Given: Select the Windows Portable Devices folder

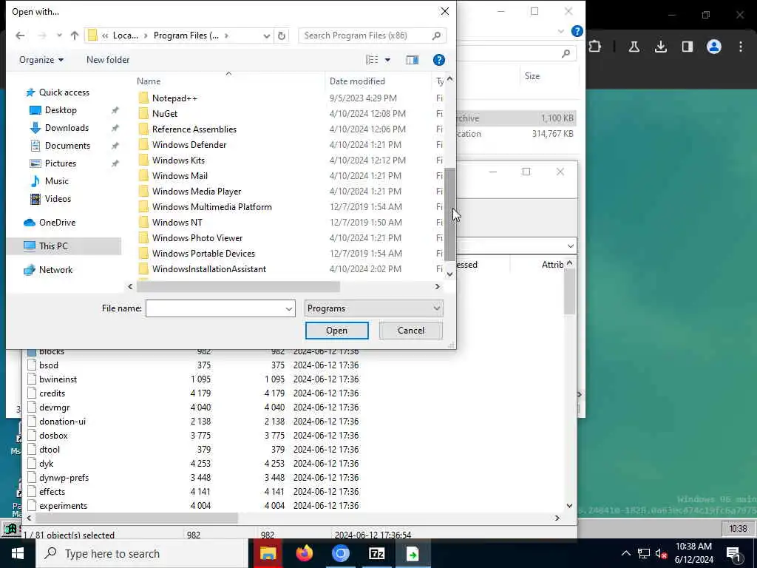Looking at the screenshot, I should (x=203, y=254).
